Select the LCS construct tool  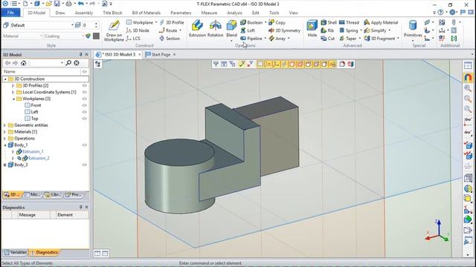click(133, 39)
